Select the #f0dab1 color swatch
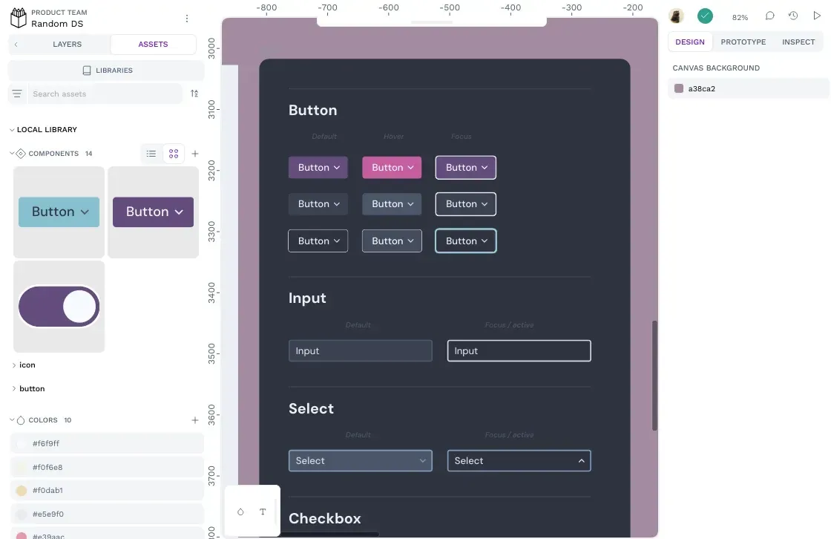The height and width of the screenshot is (539, 831). pyautogui.click(x=22, y=491)
